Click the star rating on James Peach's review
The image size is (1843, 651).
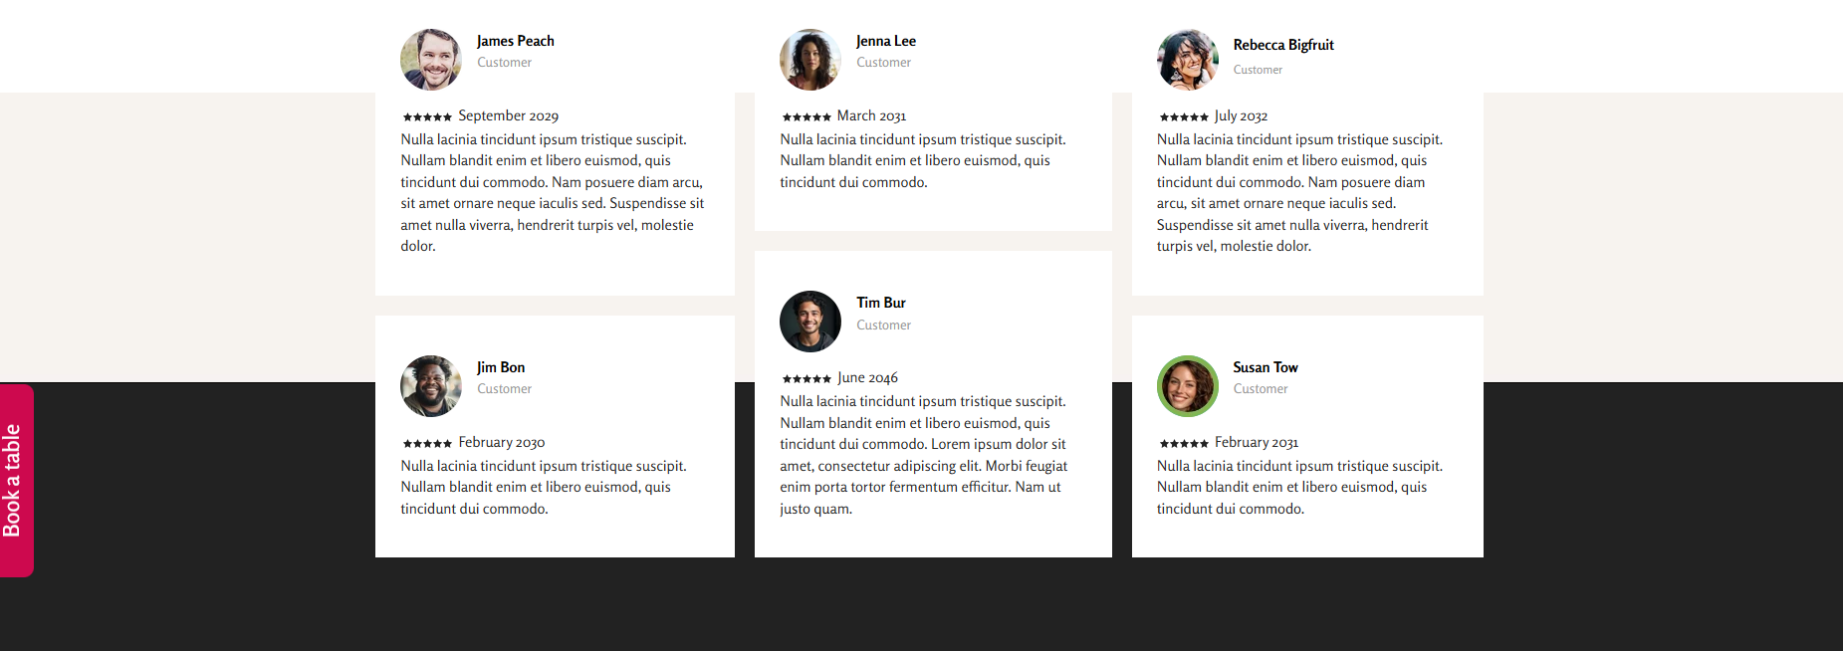(427, 117)
